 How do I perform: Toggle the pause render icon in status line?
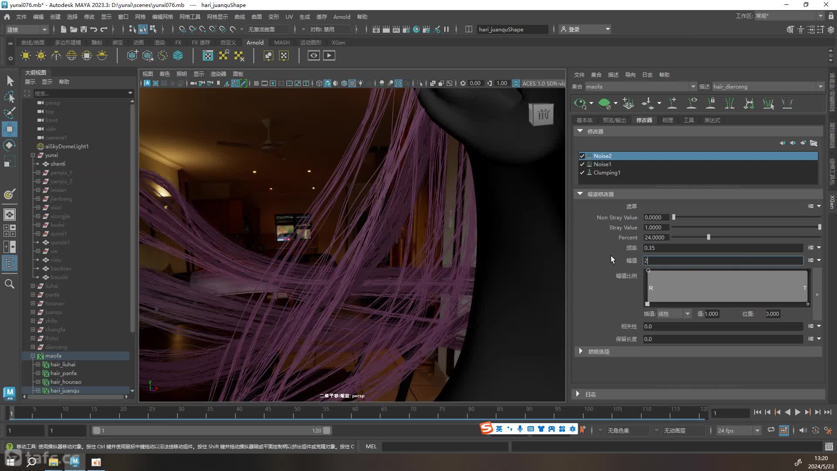coord(446,29)
